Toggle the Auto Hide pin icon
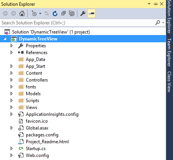Viewport: 173px width, 160px height. (x=156, y=4)
